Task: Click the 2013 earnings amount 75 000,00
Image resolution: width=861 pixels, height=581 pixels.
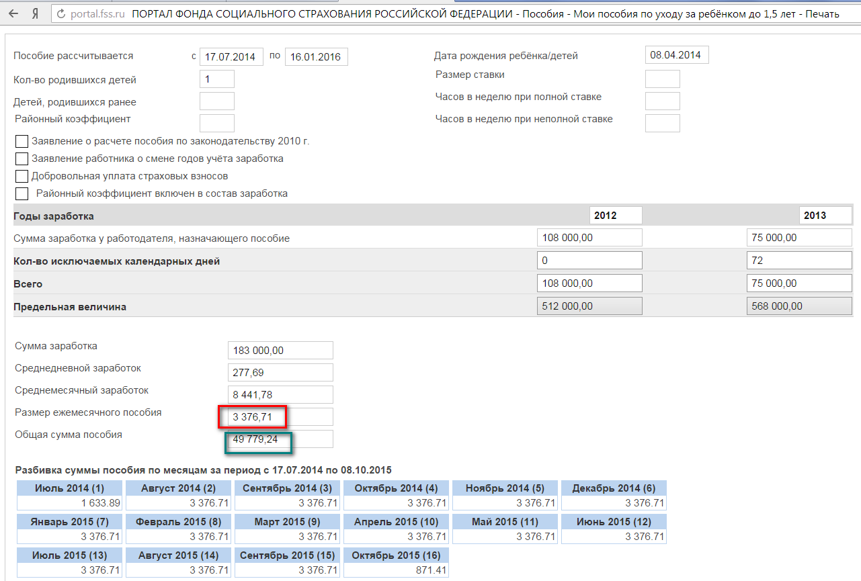Action: pos(798,238)
